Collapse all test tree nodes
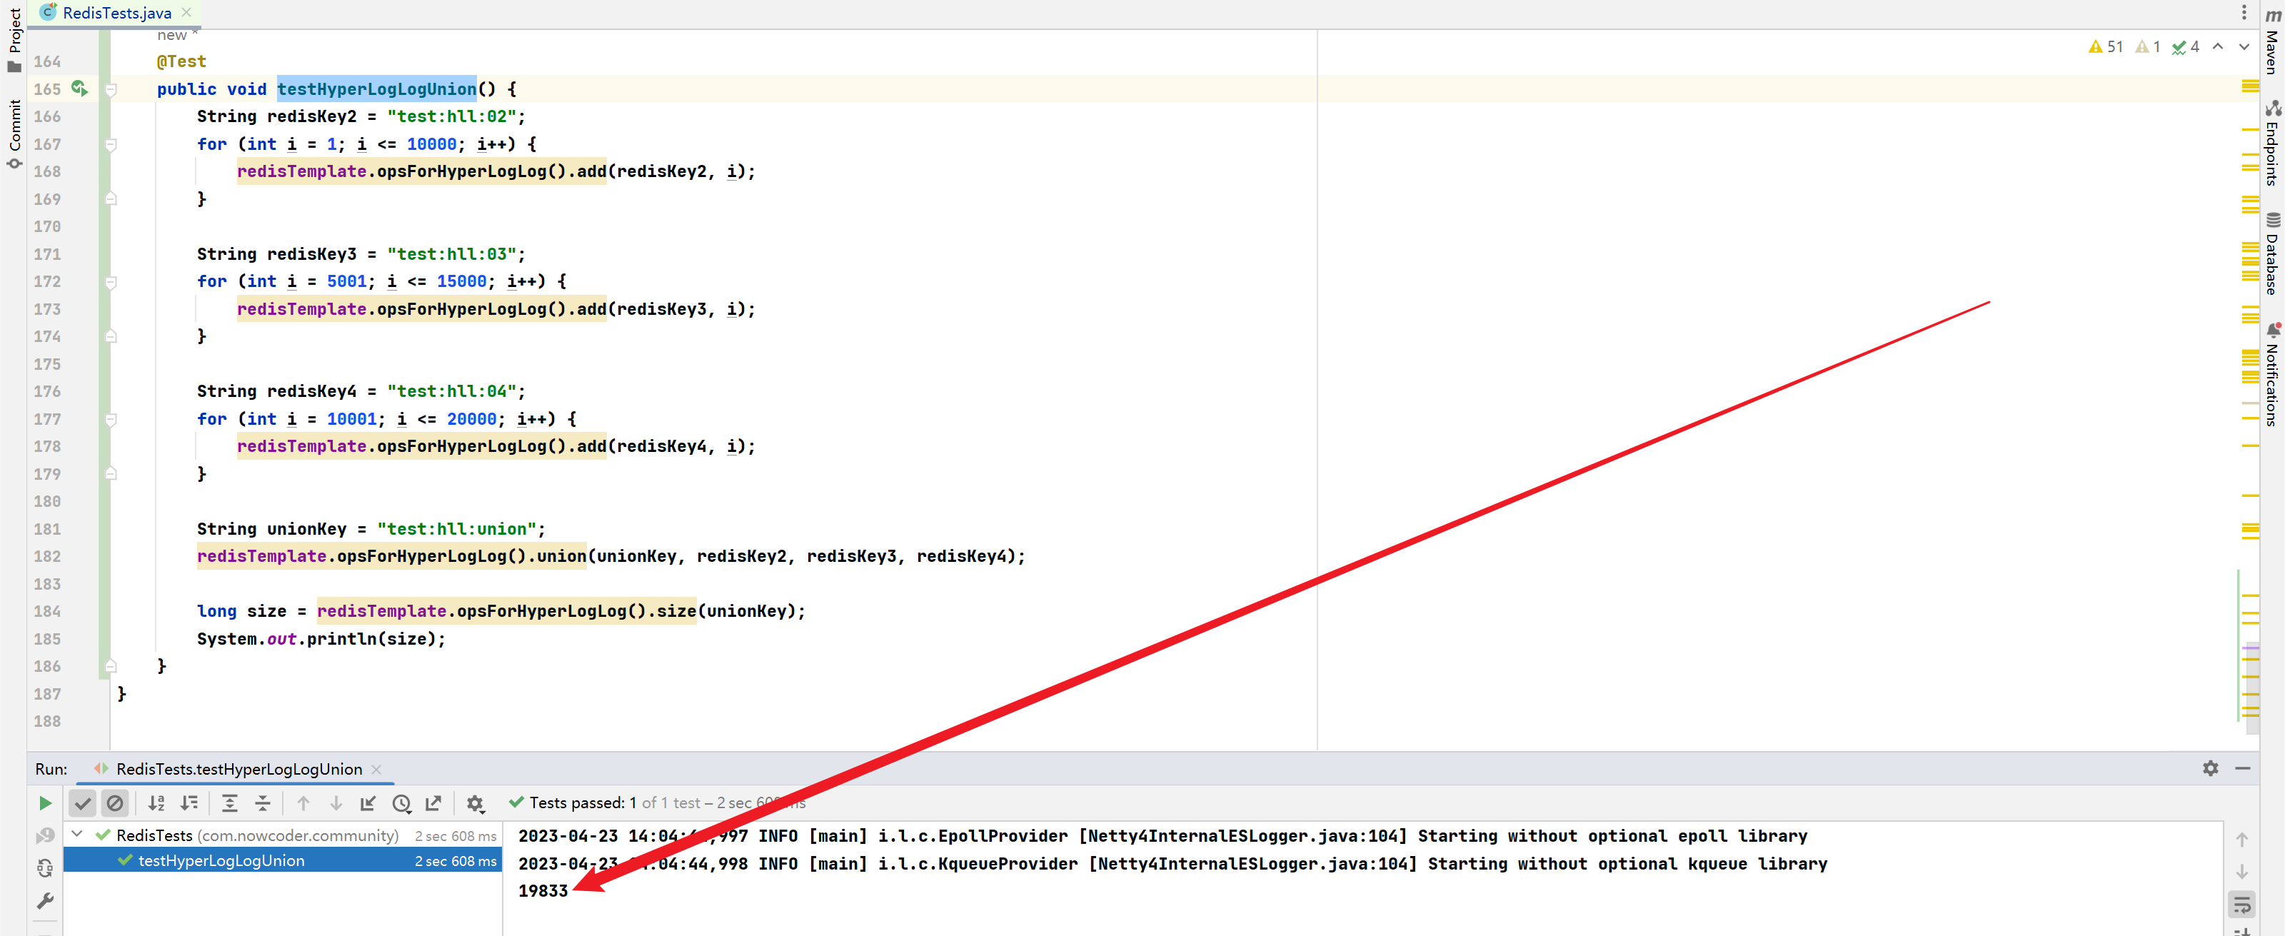 [x=263, y=803]
